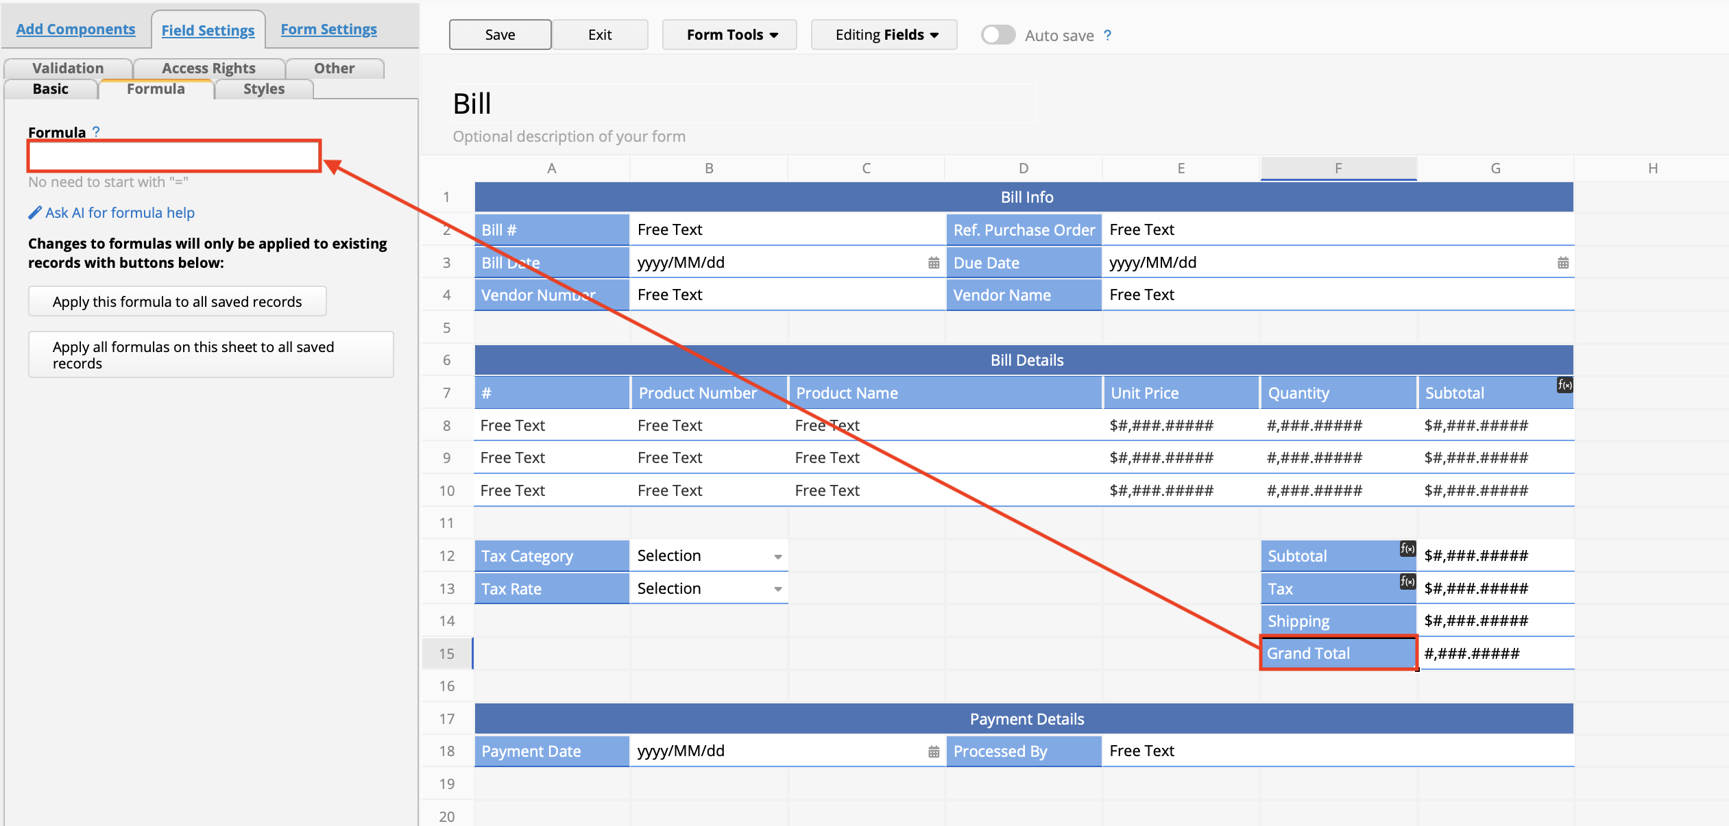Click Ask AI for formula help link
Screen dimensions: 1729x826
[x=120, y=212]
